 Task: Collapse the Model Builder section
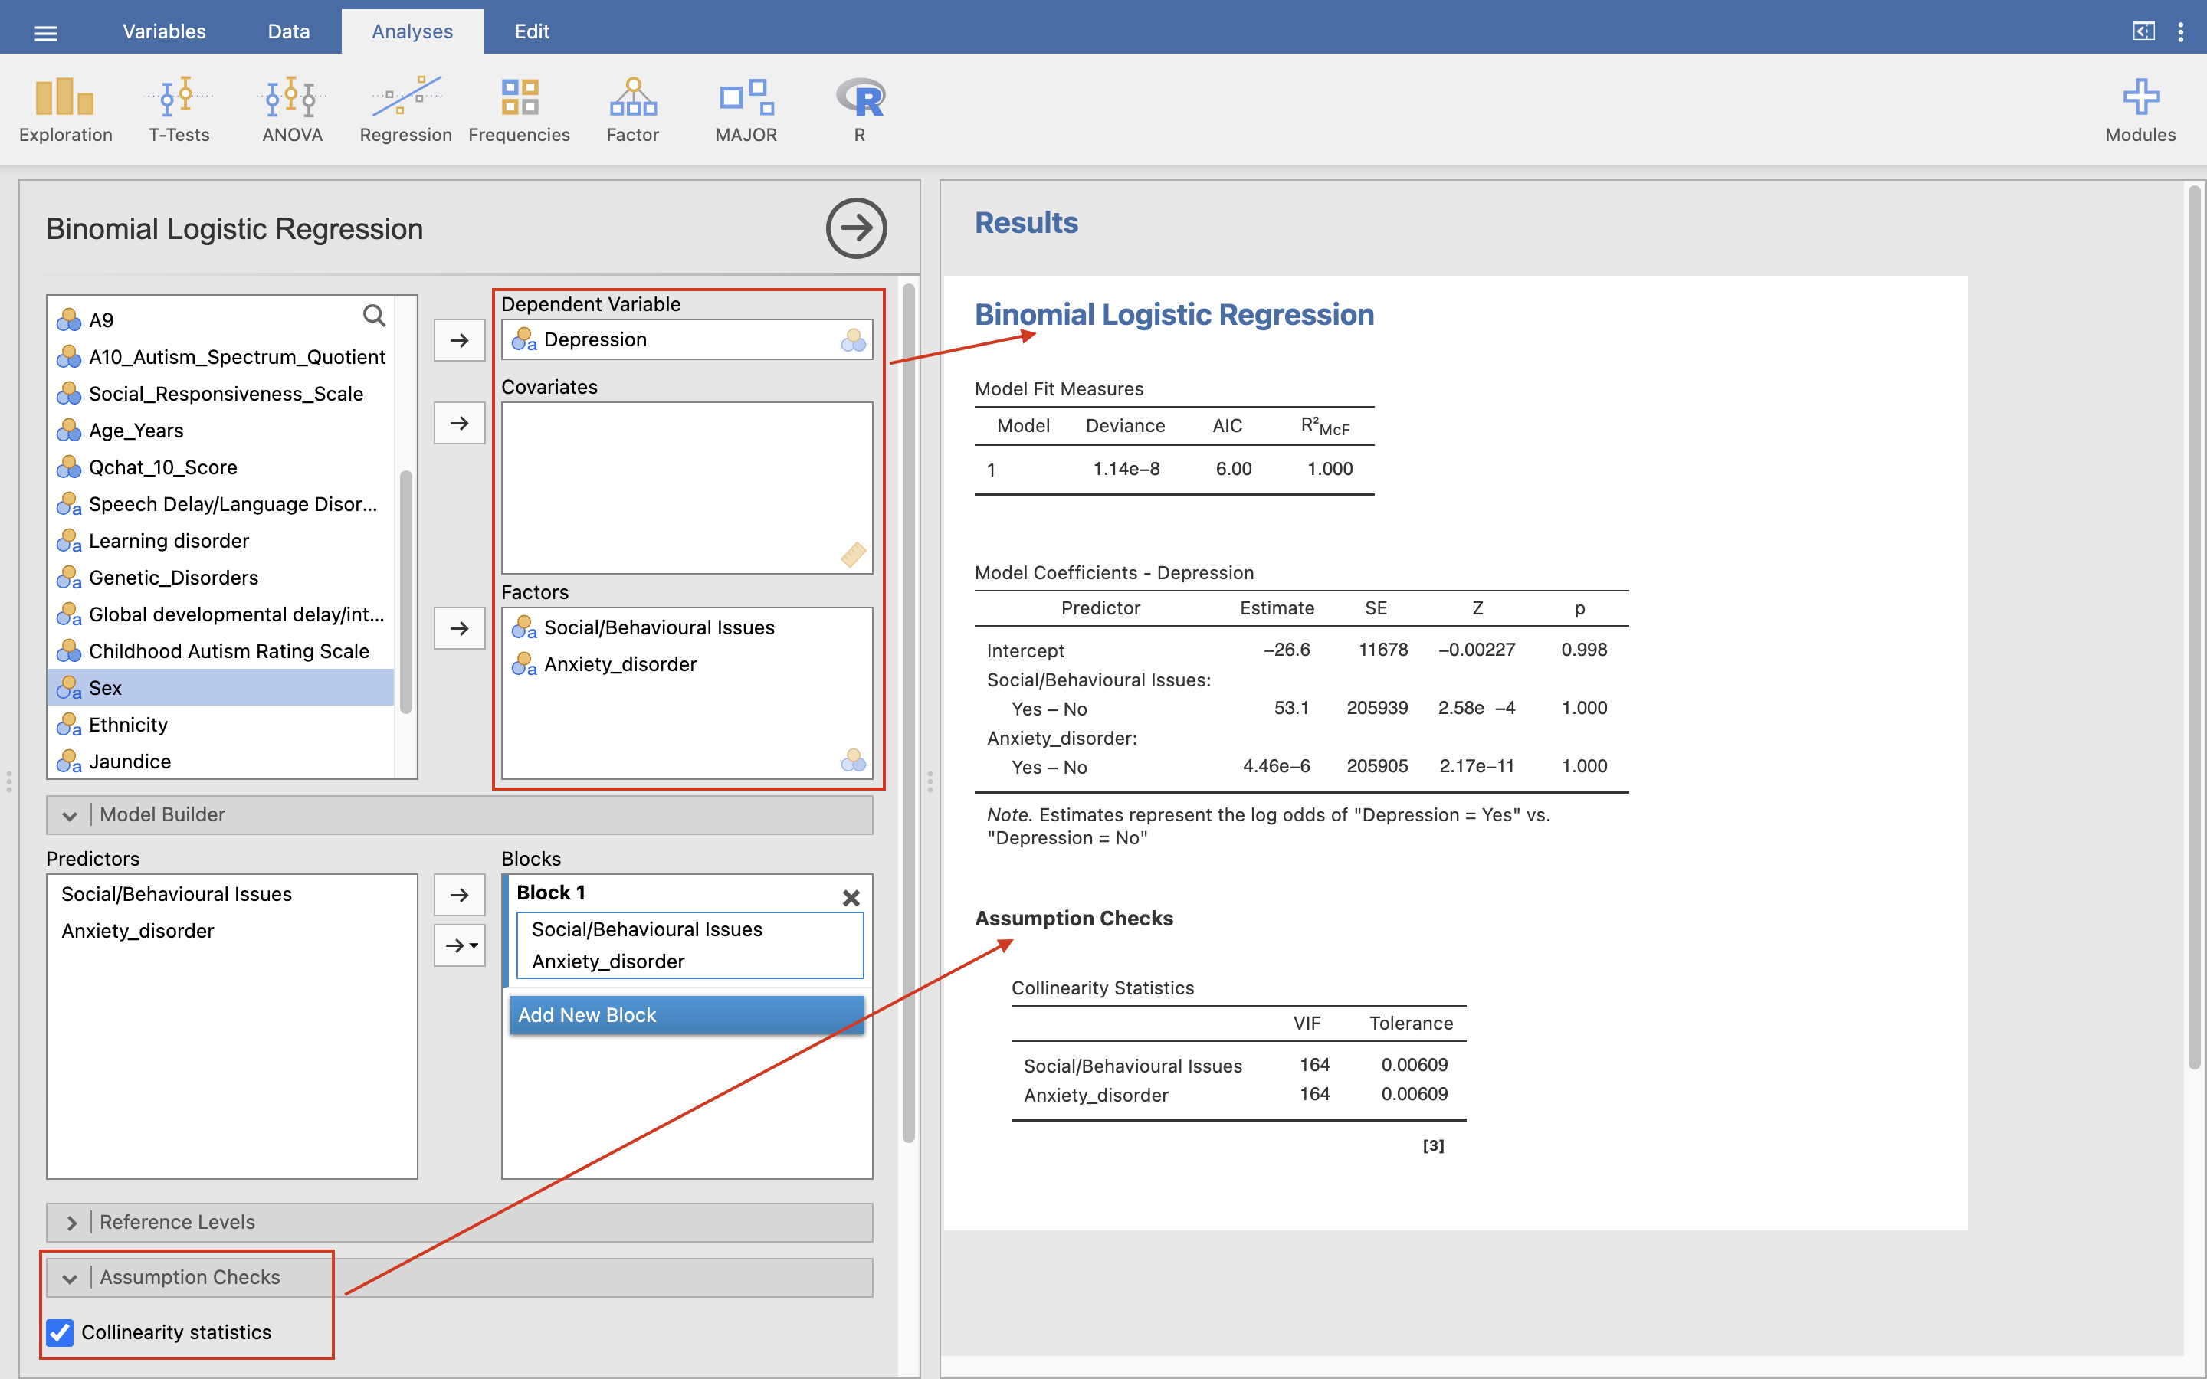click(x=71, y=815)
